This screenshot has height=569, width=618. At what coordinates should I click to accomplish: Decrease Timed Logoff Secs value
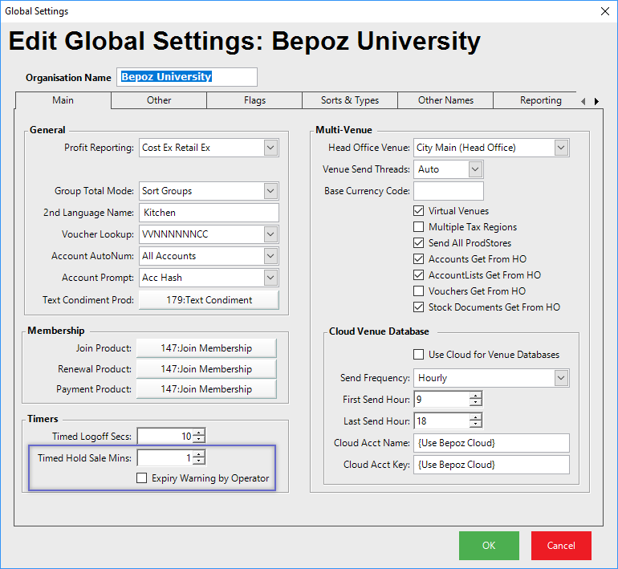pos(199,439)
